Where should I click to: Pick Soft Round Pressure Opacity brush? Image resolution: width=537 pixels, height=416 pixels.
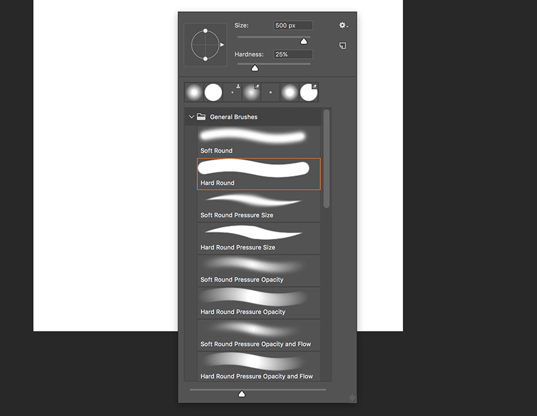coord(258,271)
